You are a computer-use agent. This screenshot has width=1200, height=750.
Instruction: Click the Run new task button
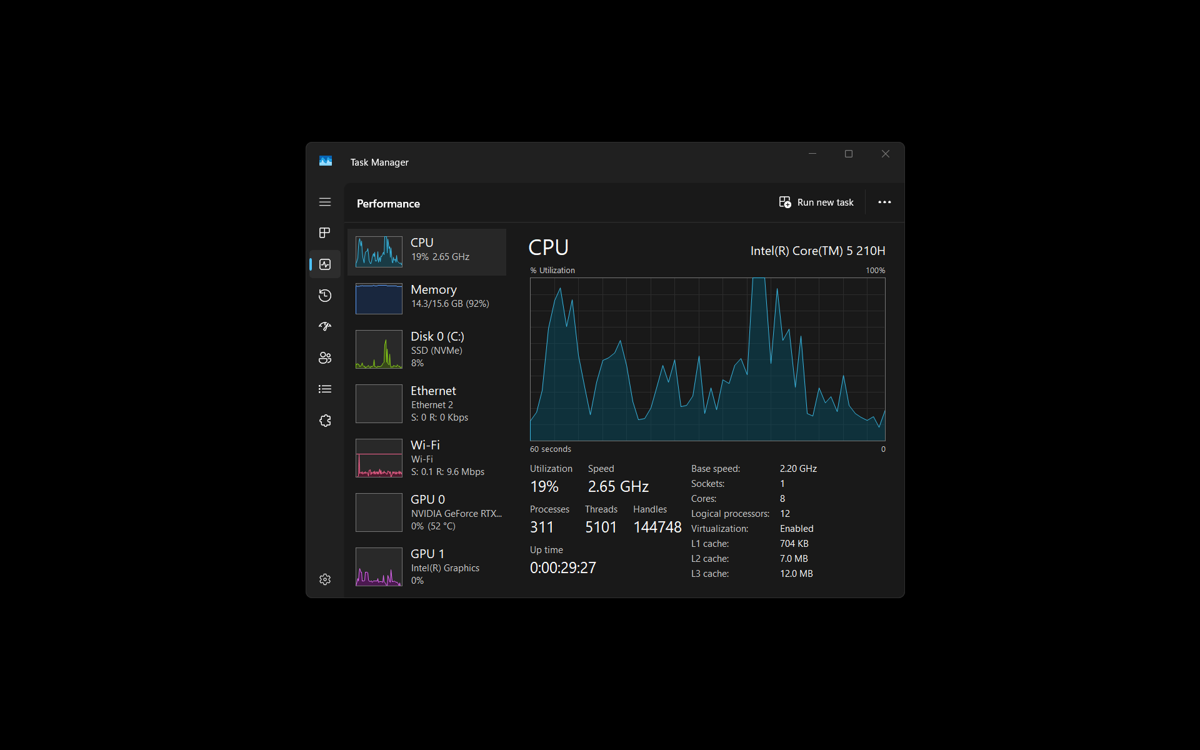[816, 202]
